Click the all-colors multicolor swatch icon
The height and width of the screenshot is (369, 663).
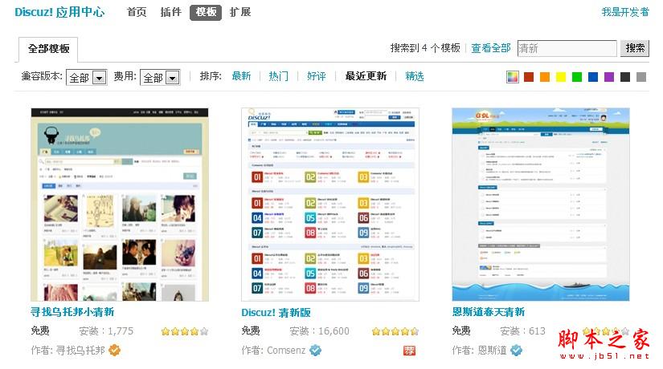[513, 77]
